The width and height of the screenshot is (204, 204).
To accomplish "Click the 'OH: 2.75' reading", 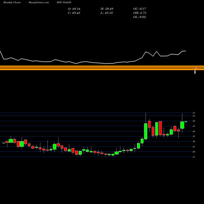I will [x=140, y=13].
